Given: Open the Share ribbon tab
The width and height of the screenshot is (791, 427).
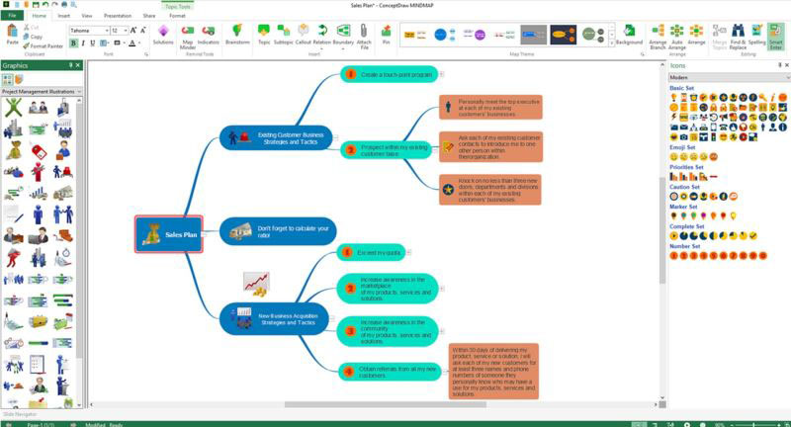Looking at the screenshot, I should [x=149, y=16].
